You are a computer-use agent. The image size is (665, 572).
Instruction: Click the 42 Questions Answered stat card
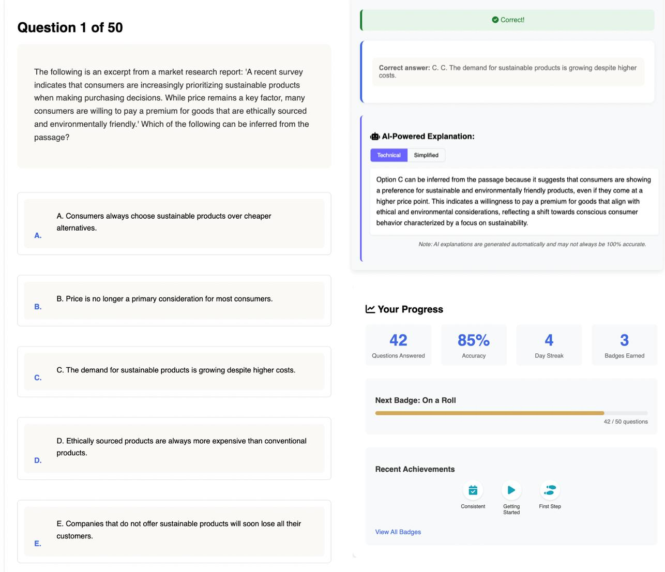point(398,345)
